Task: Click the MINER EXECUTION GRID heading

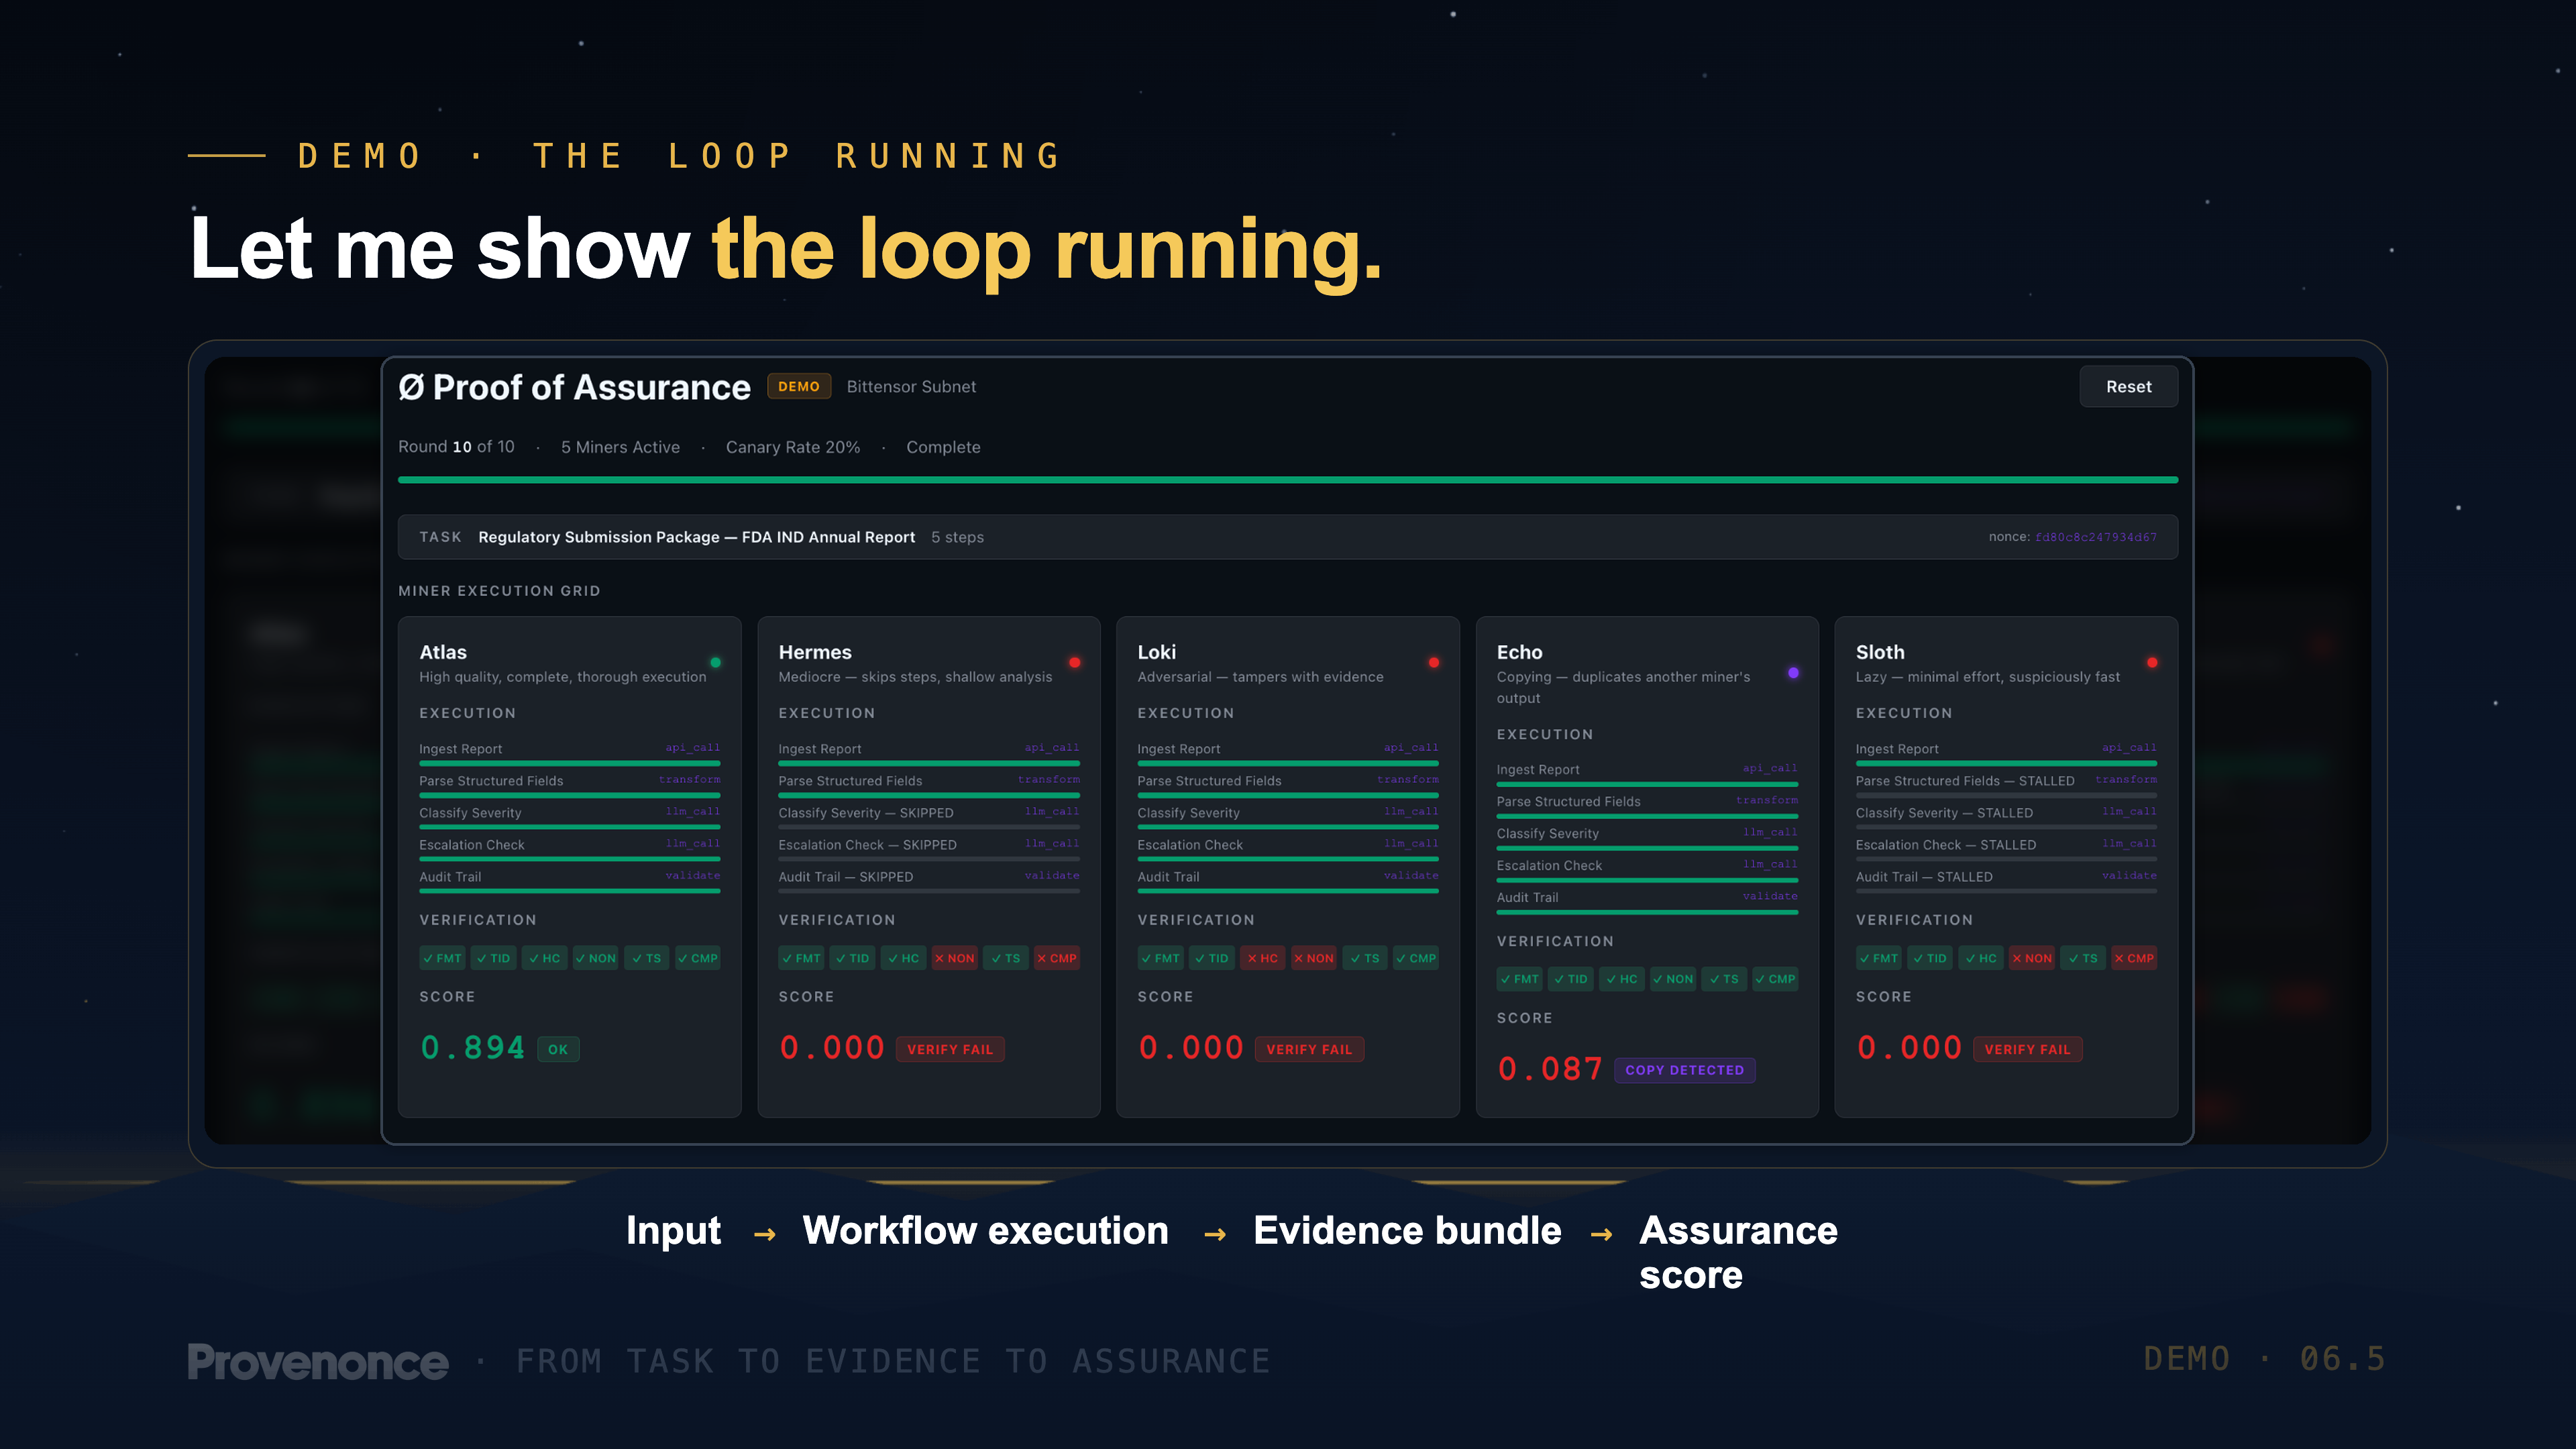Action: [499, 591]
